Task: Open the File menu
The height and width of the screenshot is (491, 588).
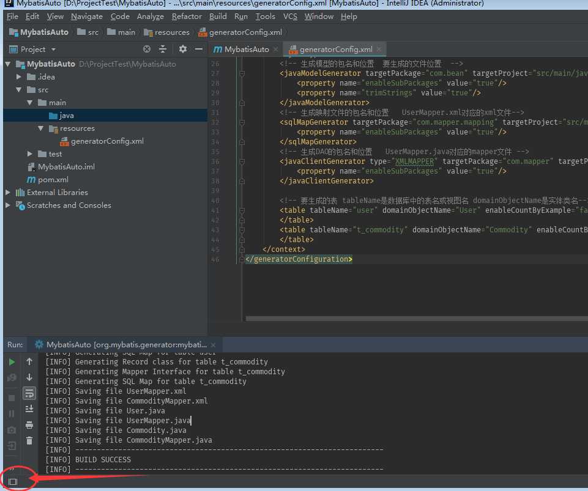Action: 12,17
